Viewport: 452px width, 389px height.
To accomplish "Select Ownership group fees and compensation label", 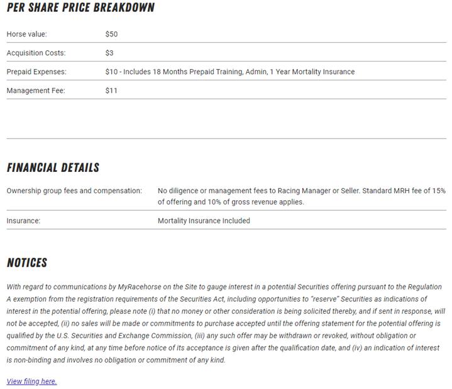I will (74, 190).
